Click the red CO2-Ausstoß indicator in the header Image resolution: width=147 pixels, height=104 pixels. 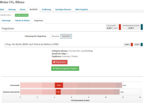pos(120,27)
